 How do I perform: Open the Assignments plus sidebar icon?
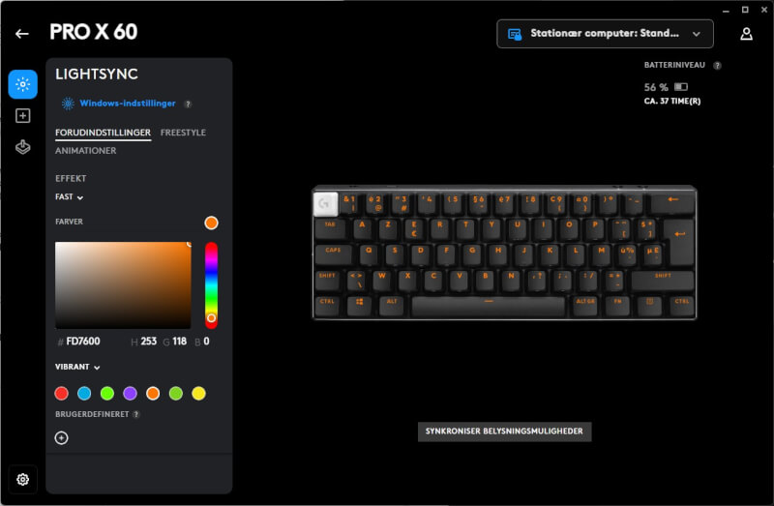pyautogui.click(x=22, y=116)
